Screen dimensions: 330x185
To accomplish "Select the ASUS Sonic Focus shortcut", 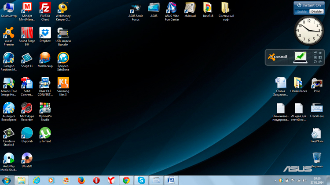I will pyautogui.click(x=136, y=8).
